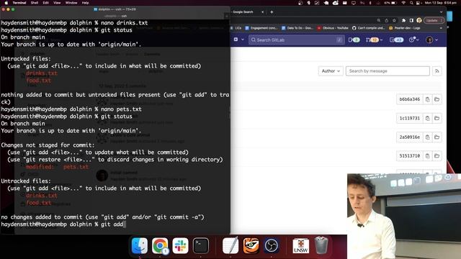Click the terminal prompt line 'git add'
This screenshot has height=259, width=461.
pyautogui.click(x=63, y=224)
